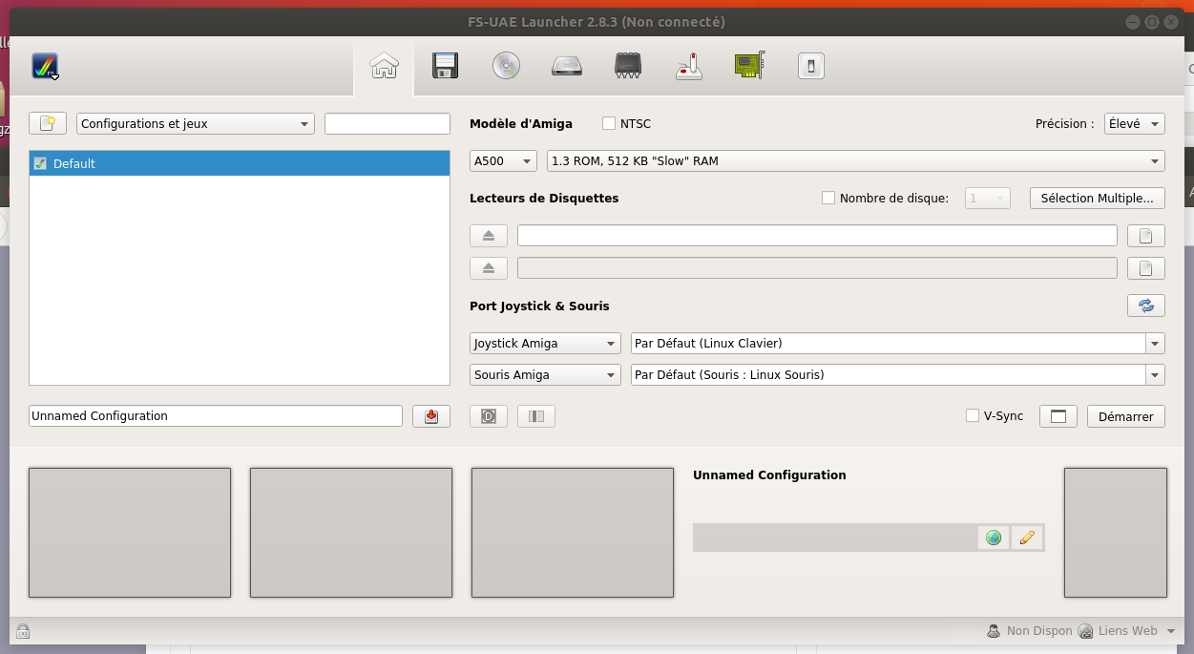Click the first floppy path field
This screenshot has width=1194, height=654.
pyautogui.click(x=817, y=236)
